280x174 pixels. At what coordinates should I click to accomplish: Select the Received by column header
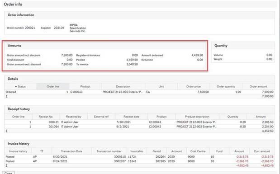coord(74,117)
